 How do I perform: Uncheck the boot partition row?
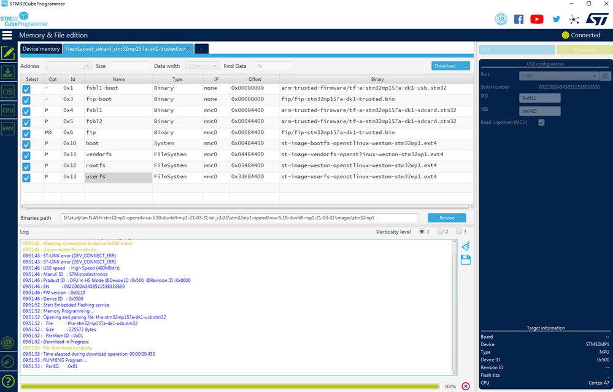coord(26,145)
